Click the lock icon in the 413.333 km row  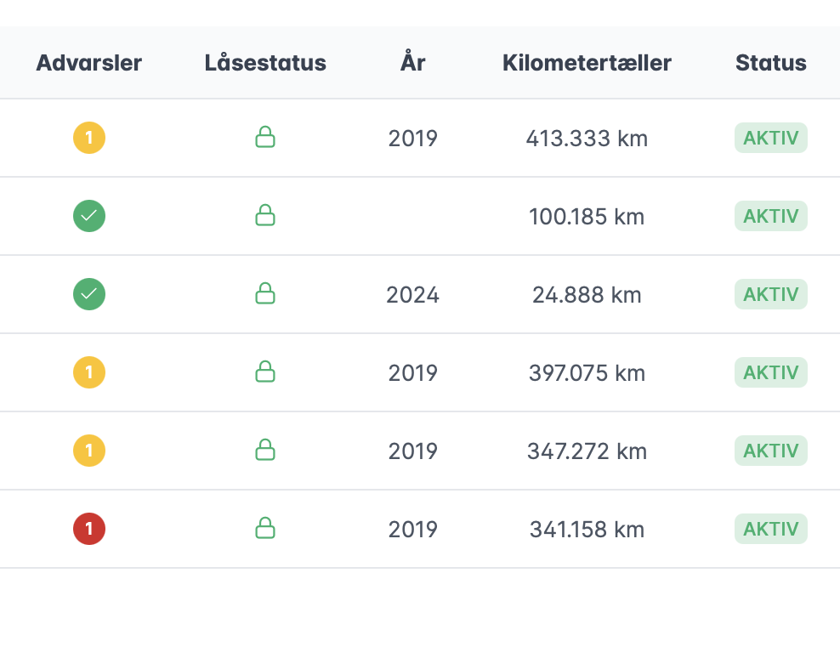click(265, 138)
